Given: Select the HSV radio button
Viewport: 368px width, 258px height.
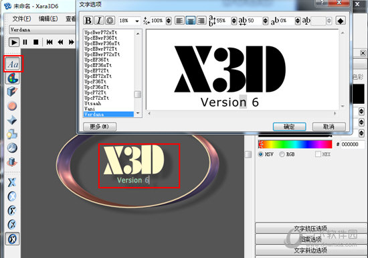Looking at the screenshot, I should 260,154.
